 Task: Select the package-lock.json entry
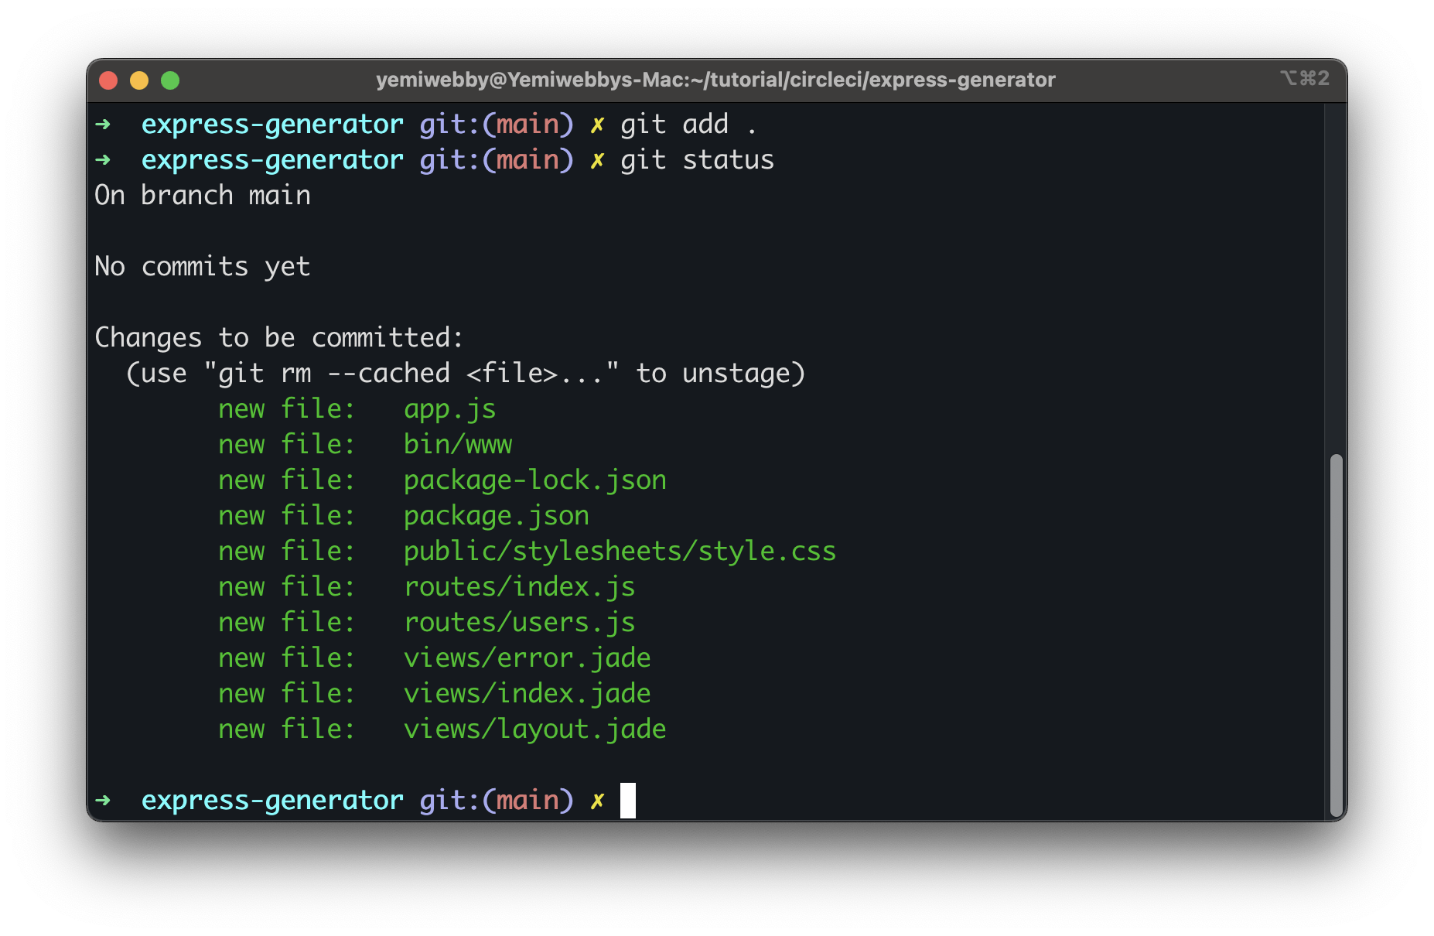tap(534, 480)
